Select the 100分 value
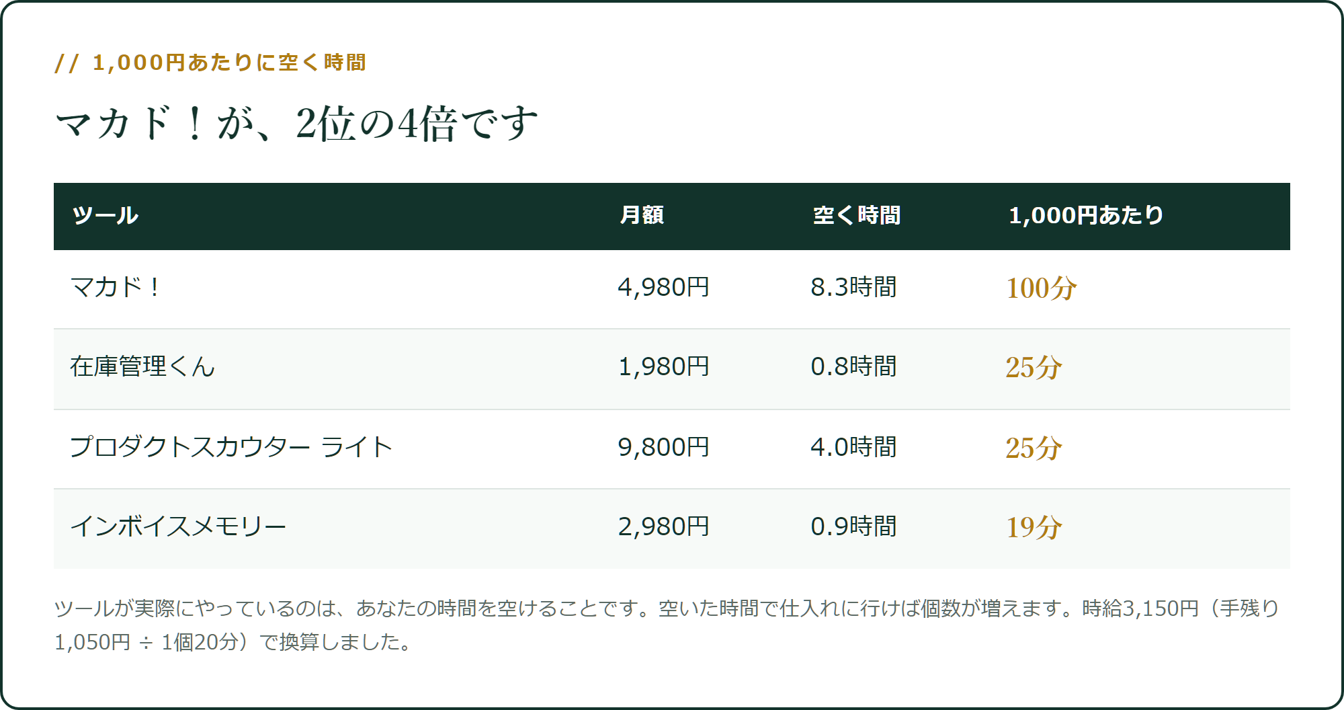This screenshot has height=710, width=1344. pos(1041,288)
